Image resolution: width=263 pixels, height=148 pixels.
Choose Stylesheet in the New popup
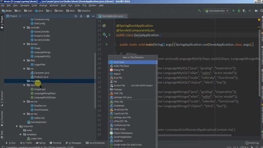[132, 106]
